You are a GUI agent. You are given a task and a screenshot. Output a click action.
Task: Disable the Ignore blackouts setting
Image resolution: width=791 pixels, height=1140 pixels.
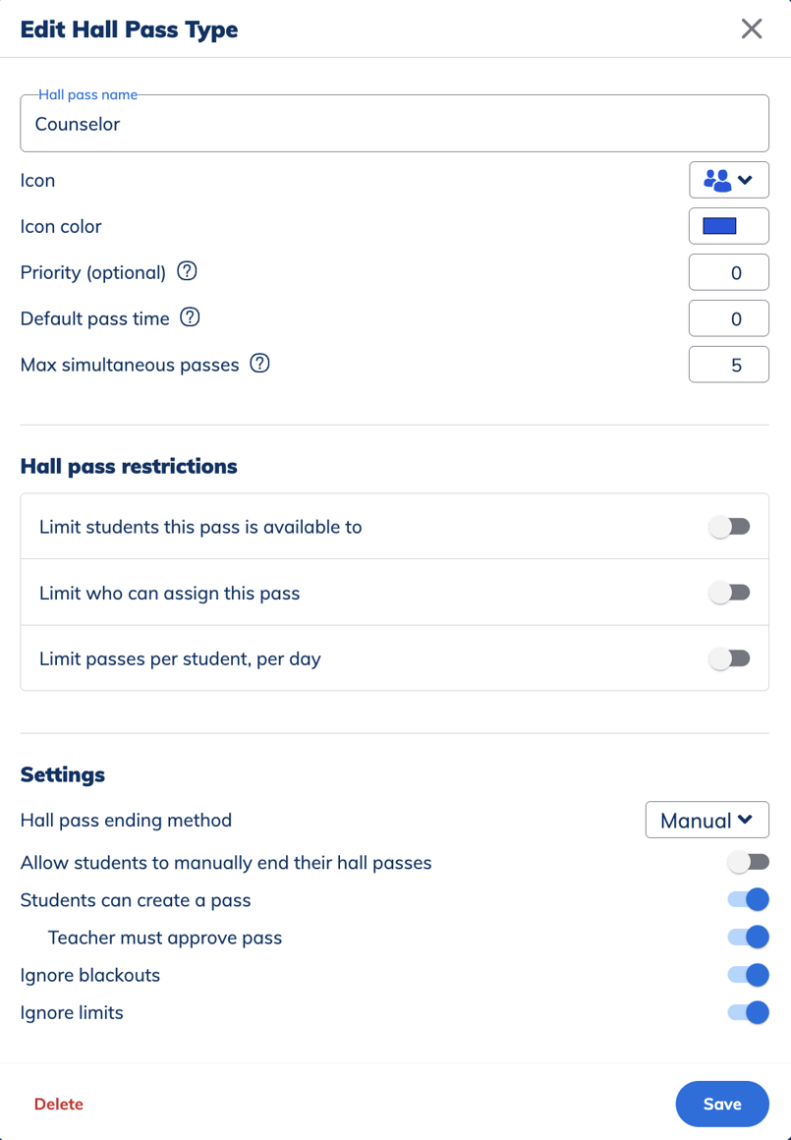tap(749, 974)
